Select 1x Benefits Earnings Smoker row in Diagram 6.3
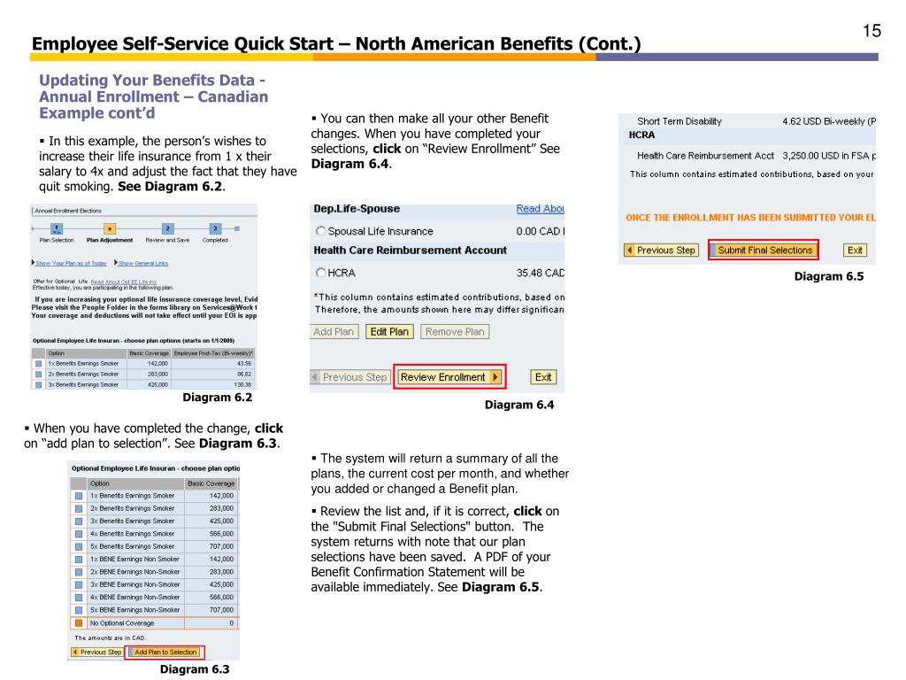The height and width of the screenshot is (680, 906). (x=79, y=496)
